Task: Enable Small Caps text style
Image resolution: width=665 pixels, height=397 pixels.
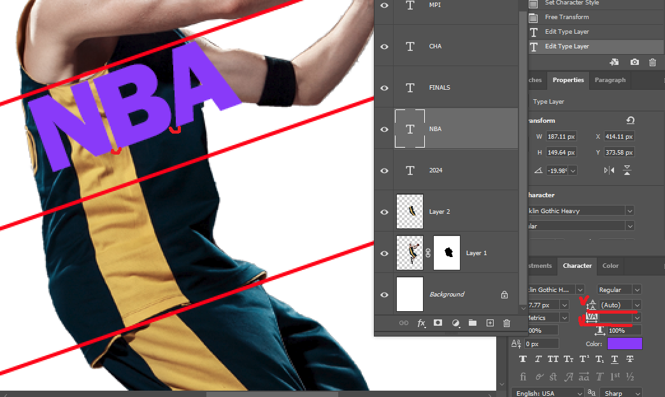Action: click(x=568, y=359)
